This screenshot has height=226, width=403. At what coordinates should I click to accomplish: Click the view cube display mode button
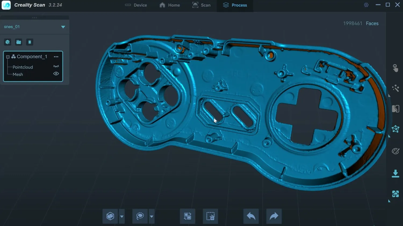[x=110, y=216]
